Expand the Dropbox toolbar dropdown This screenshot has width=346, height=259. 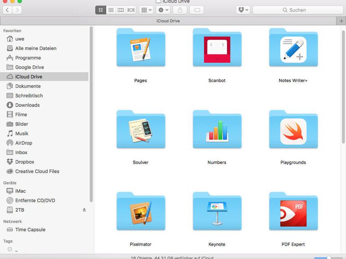click(x=243, y=10)
